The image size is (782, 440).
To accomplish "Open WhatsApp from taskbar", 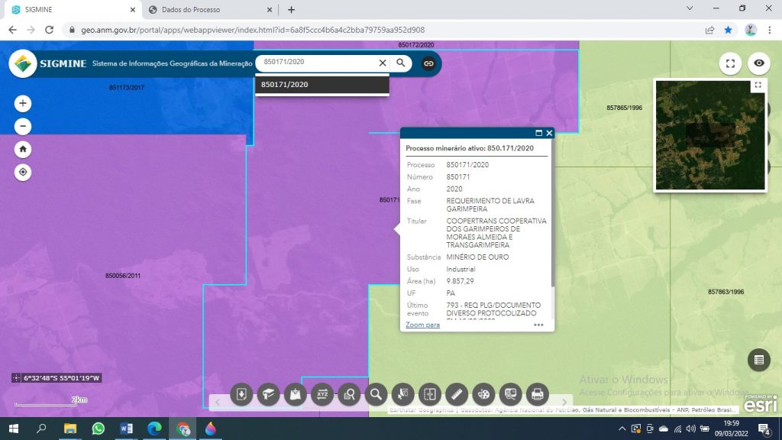I will [x=99, y=429].
